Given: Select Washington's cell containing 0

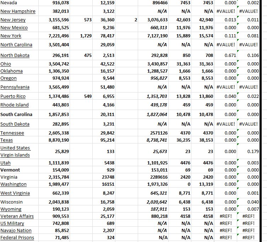Looking at the screenshot, I should (180, 184).
